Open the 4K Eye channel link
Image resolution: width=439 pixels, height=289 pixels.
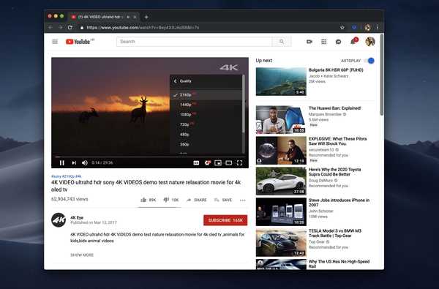point(77,217)
